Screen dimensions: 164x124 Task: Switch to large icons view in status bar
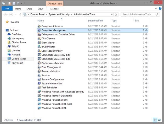click(x=159, y=120)
